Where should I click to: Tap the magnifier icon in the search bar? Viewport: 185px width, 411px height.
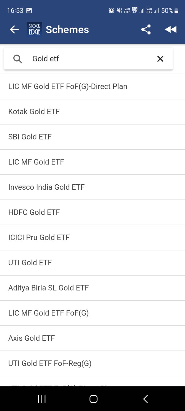(x=17, y=59)
